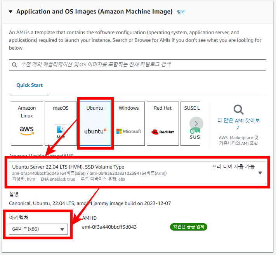Image resolution: width=276 pixels, height=255 pixels.
Task: Click the aws logo icon
Action: click(x=27, y=131)
